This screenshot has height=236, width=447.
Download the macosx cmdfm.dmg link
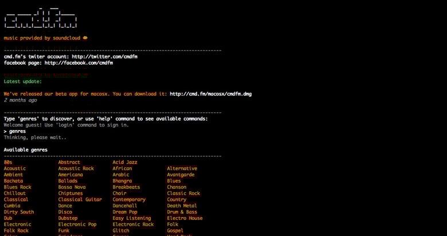211,94
